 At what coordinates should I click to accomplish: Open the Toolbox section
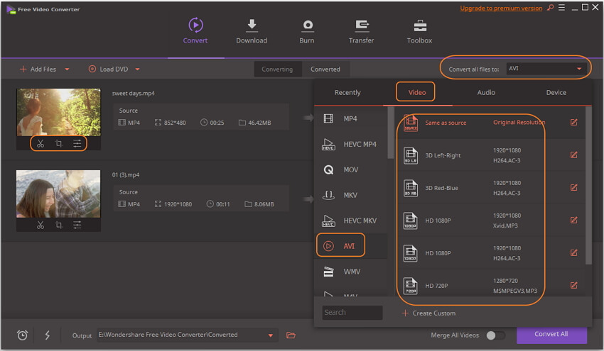[x=419, y=30]
